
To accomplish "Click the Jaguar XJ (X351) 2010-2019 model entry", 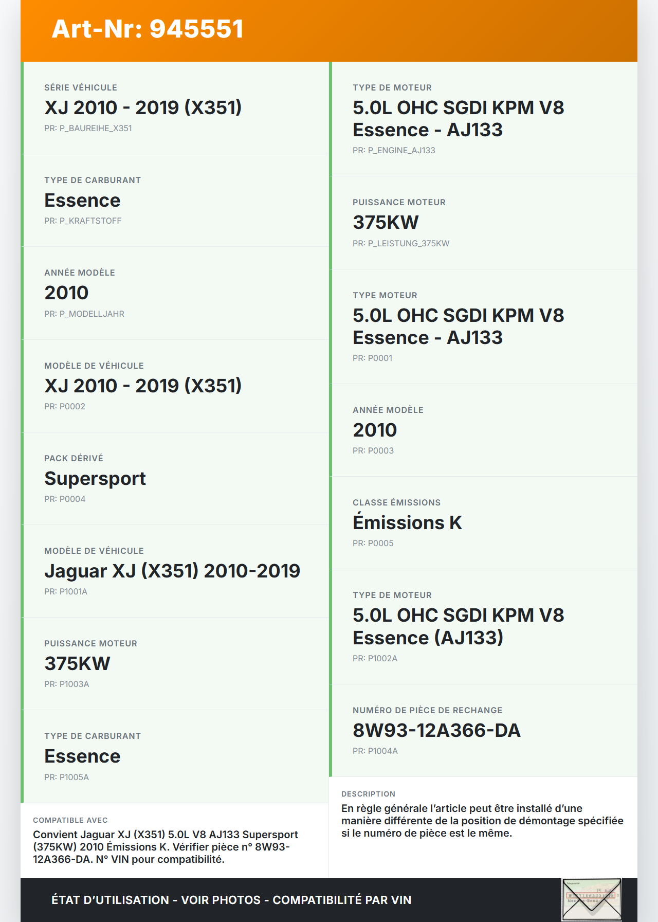I will click(x=172, y=571).
